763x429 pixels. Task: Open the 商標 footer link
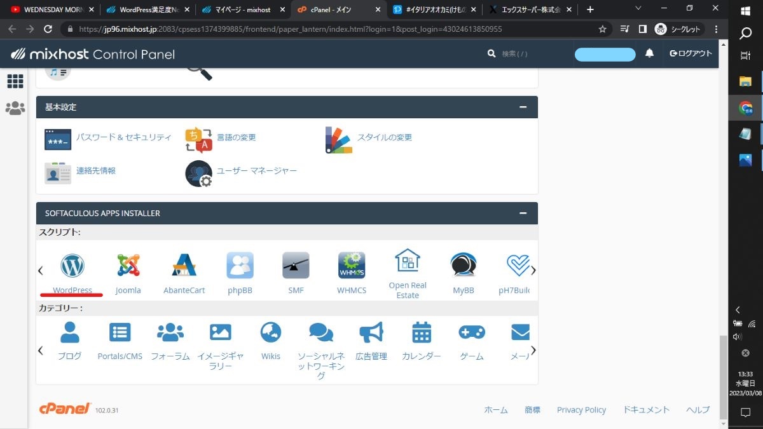pos(532,410)
